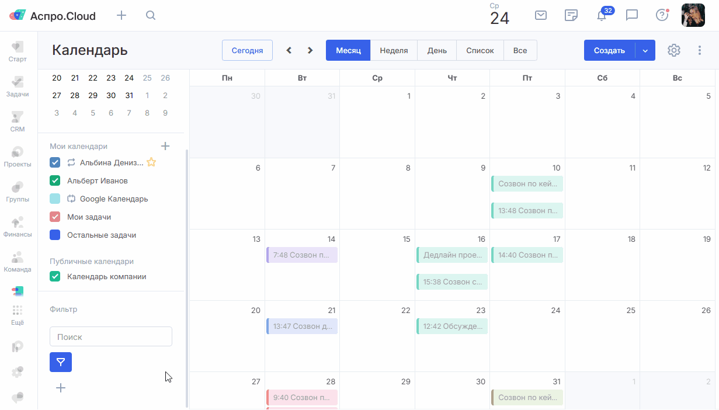Image resolution: width=719 pixels, height=410 pixels.
Task: Open the help question mark icon
Action: tap(662, 15)
